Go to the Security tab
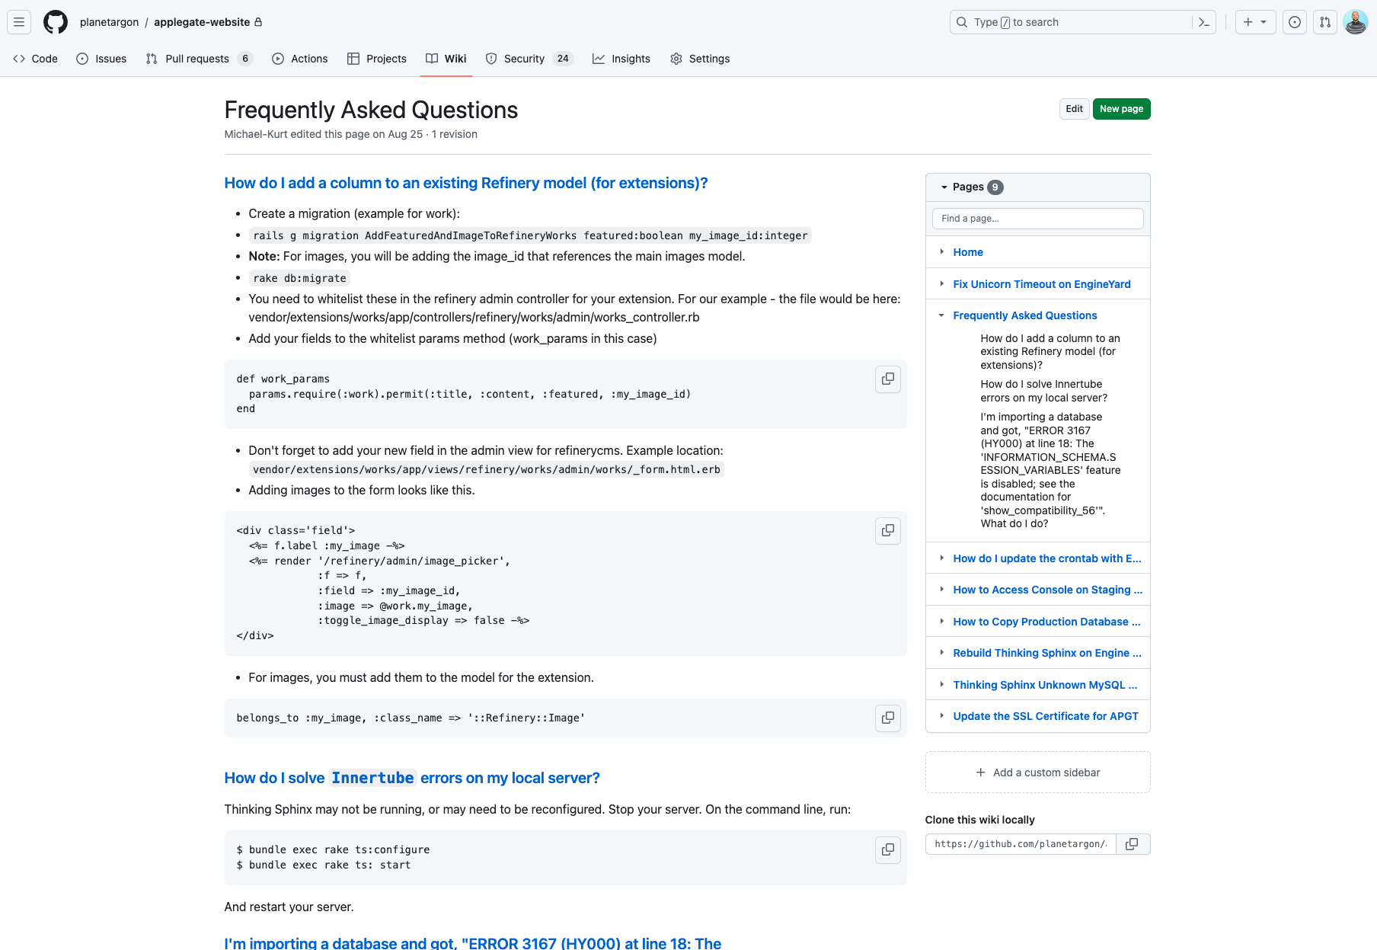 point(538,59)
